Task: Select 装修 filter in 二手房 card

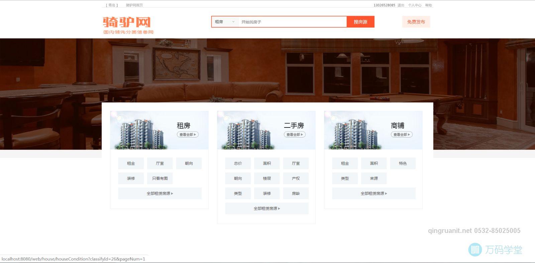Action: click(267, 193)
